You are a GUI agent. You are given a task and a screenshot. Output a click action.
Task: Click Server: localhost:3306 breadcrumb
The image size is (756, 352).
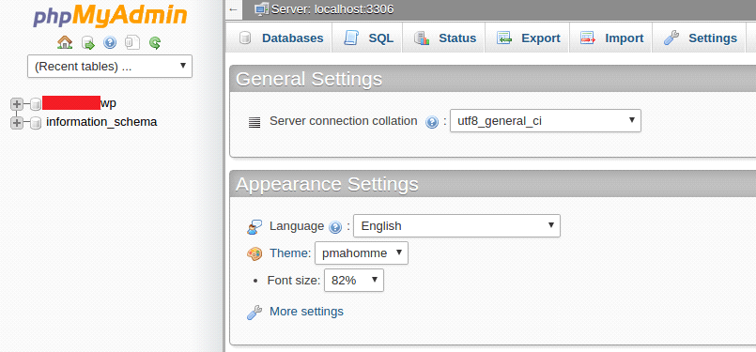click(332, 9)
